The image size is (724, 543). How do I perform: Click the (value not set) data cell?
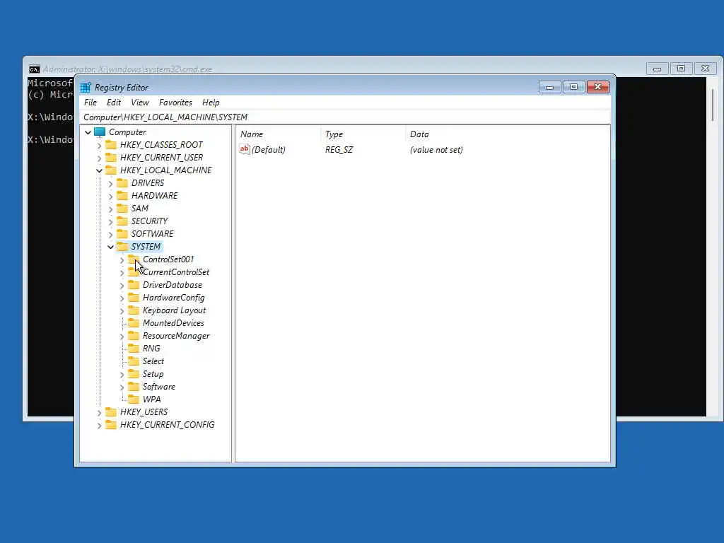coord(436,150)
